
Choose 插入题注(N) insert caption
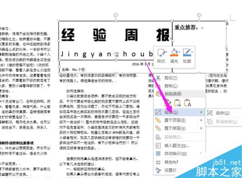[180, 146]
